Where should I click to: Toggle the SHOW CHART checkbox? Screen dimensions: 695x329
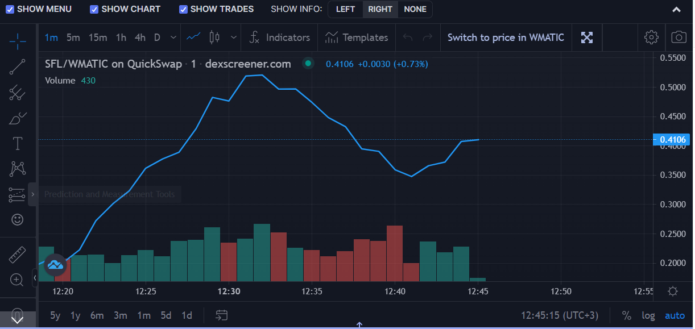pos(94,9)
